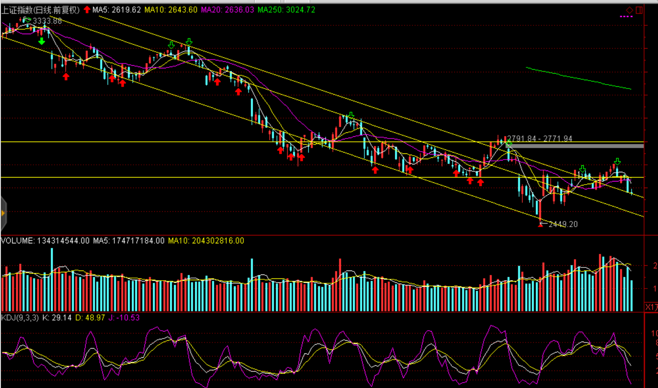This screenshot has width=658, height=388.
Task: Click the 2449.20 low price label
Action: pyautogui.click(x=563, y=224)
